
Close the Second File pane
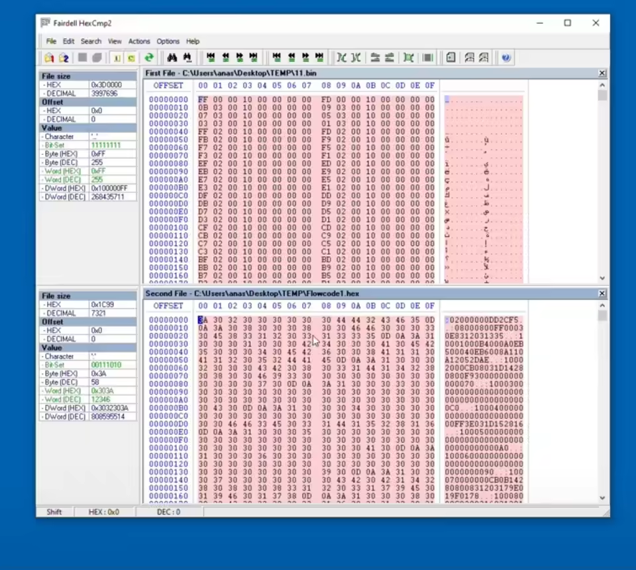click(602, 293)
